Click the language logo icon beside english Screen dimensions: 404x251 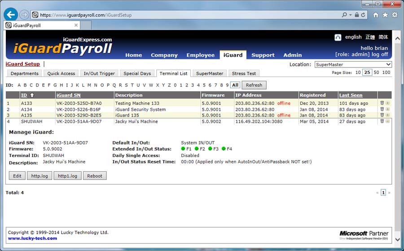338,37
